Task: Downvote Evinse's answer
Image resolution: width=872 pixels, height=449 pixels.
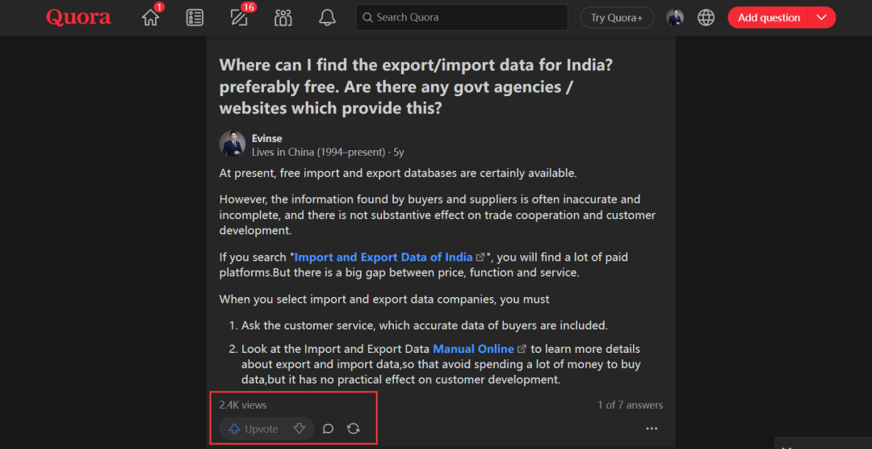Action: 300,429
